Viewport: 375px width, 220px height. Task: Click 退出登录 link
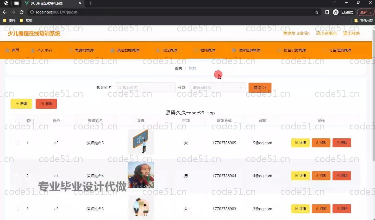click(351, 33)
